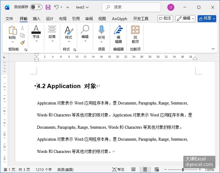Open the 加载项 add-ins button

(135, 34)
